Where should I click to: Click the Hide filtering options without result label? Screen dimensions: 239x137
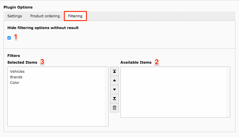coord(43,28)
